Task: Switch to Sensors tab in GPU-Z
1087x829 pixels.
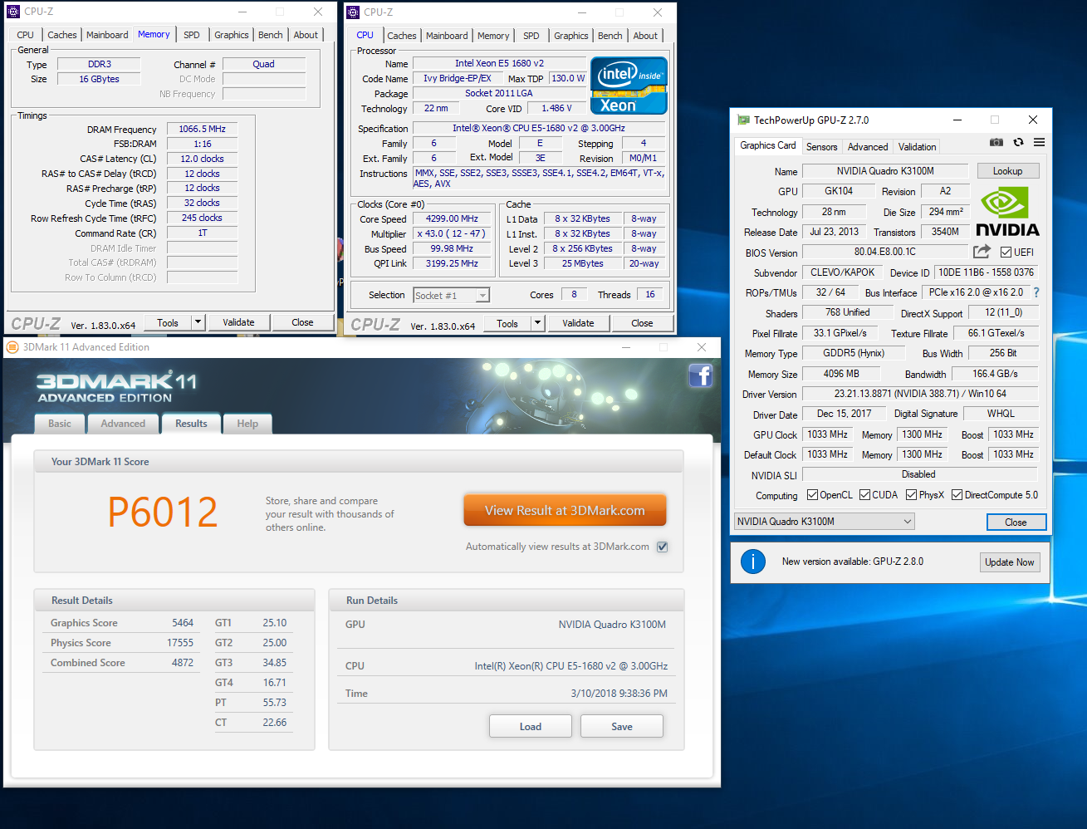Action: point(821,147)
